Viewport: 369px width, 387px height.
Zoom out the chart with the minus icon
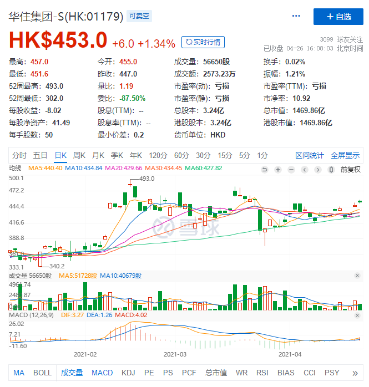(291, 170)
